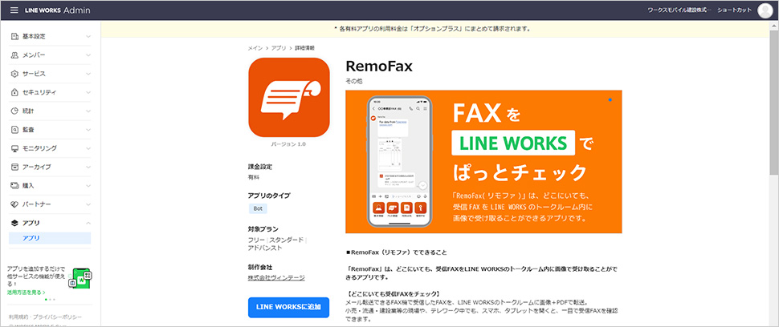Open the 利用規約 footer link
This screenshot has width=779, height=327.
pyautogui.click(x=17, y=317)
